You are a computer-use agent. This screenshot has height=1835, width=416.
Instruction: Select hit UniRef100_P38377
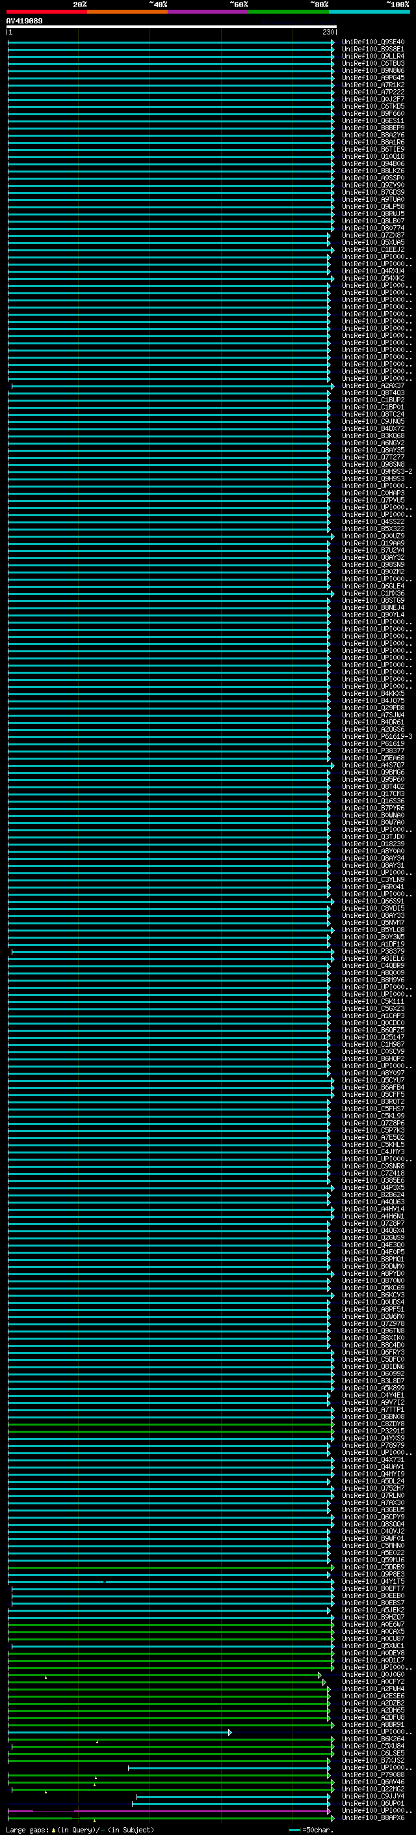coord(372,751)
